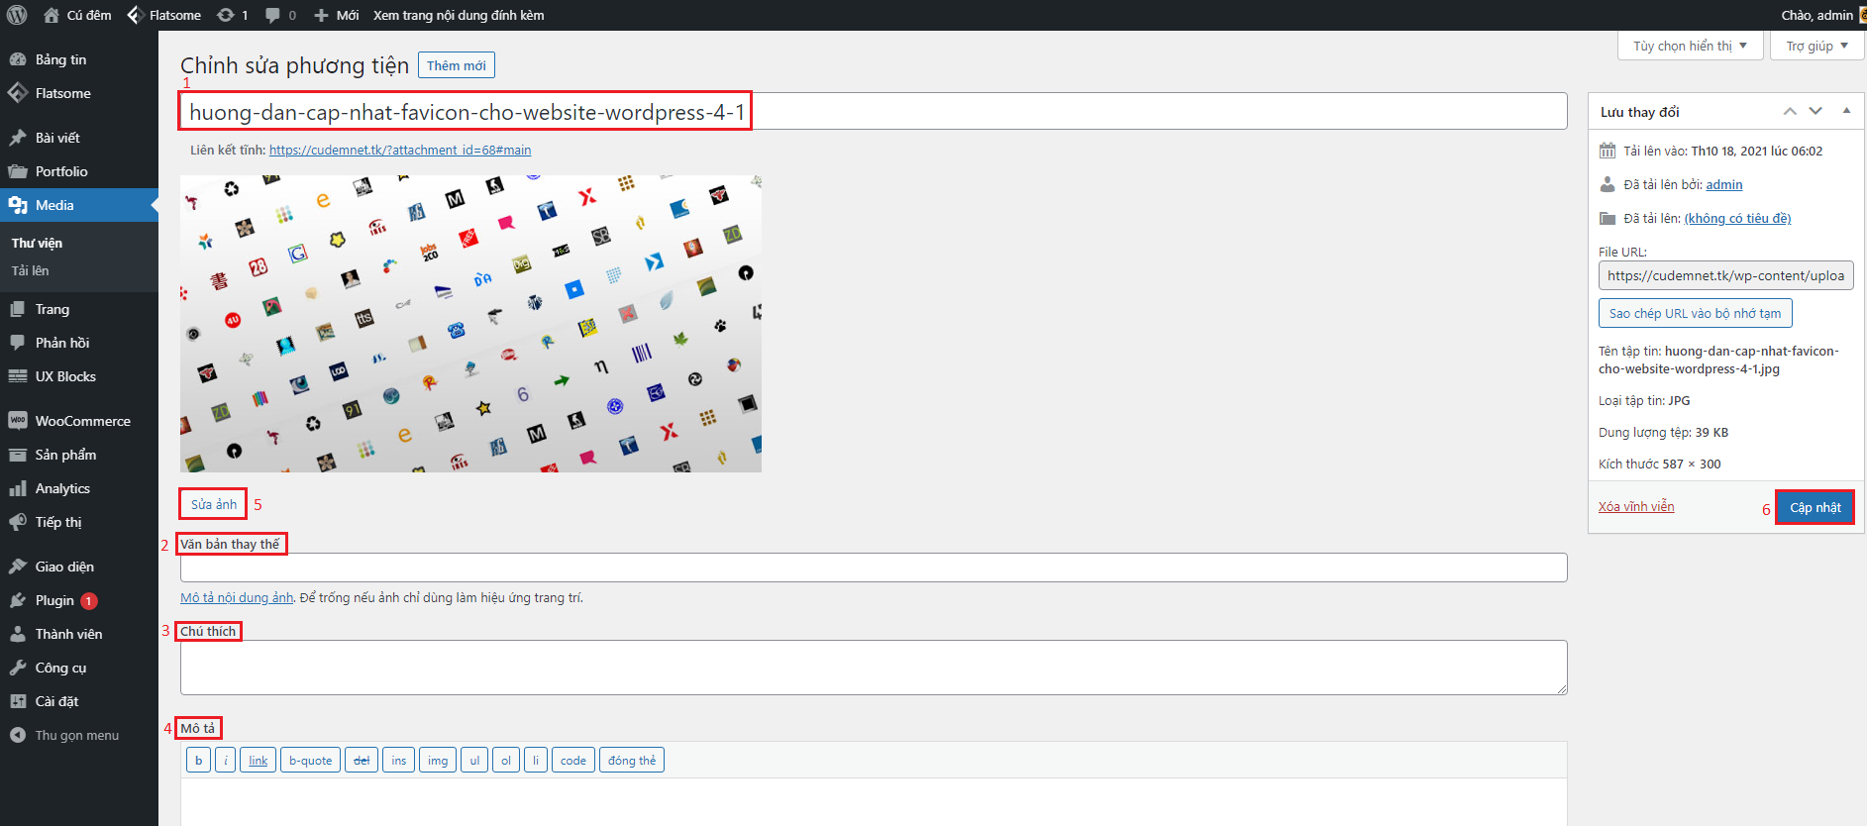
Task: Click the code quicktag button
Action: tap(573, 761)
